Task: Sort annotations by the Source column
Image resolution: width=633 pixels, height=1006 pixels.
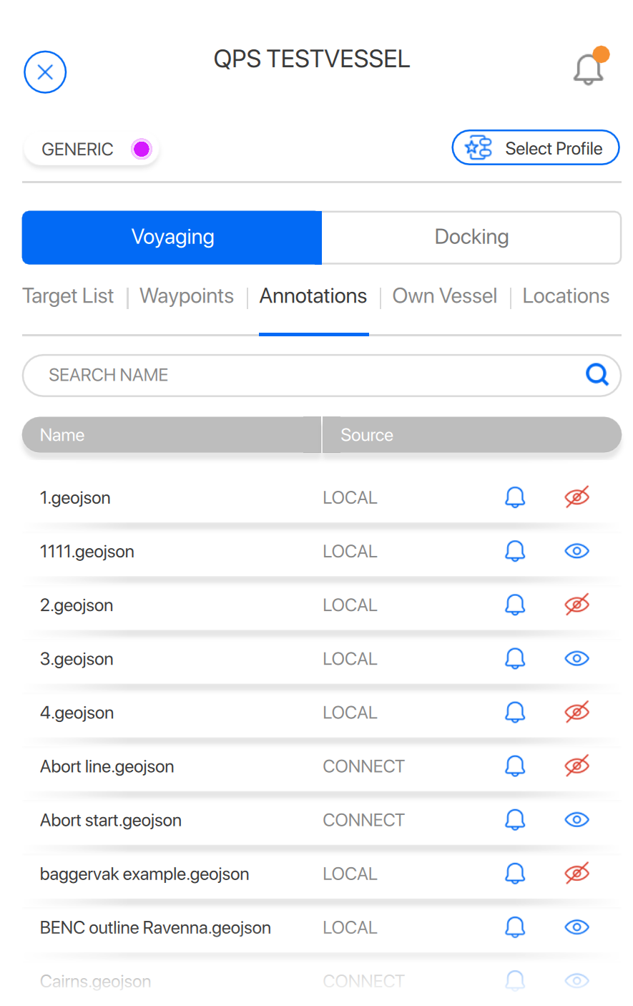Action: tap(471, 435)
